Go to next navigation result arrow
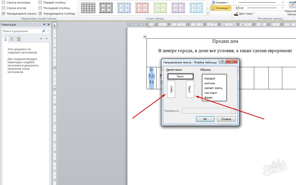 47,39
